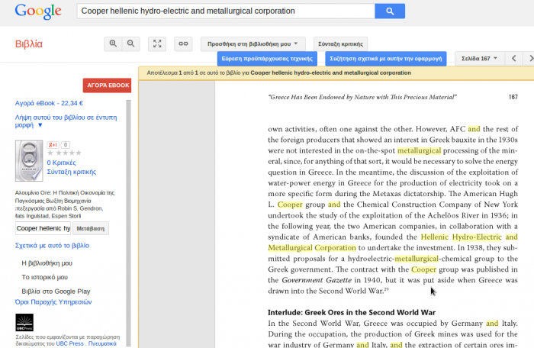The width and height of the screenshot is (534, 348).
Task: Open the 0 Κριτικές link
Action: click(61, 163)
